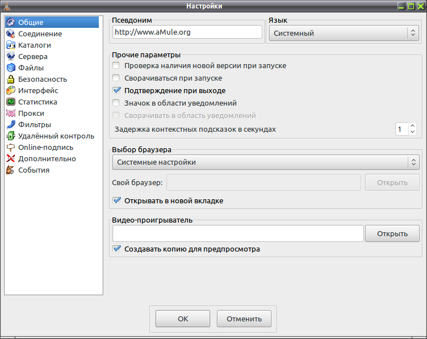Click the Общие category icon
This screenshot has height=339, width=427.
[x=11, y=22]
